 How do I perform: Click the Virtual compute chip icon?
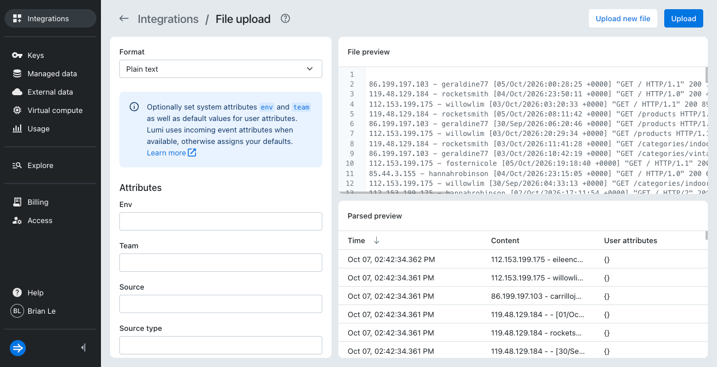click(x=17, y=110)
